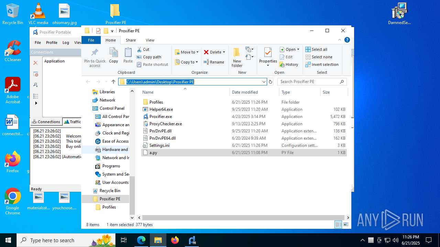Image resolution: width=440 pixels, height=247 pixels.
Task: Switch to the Share ribbon tab
Action: point(131,40)
